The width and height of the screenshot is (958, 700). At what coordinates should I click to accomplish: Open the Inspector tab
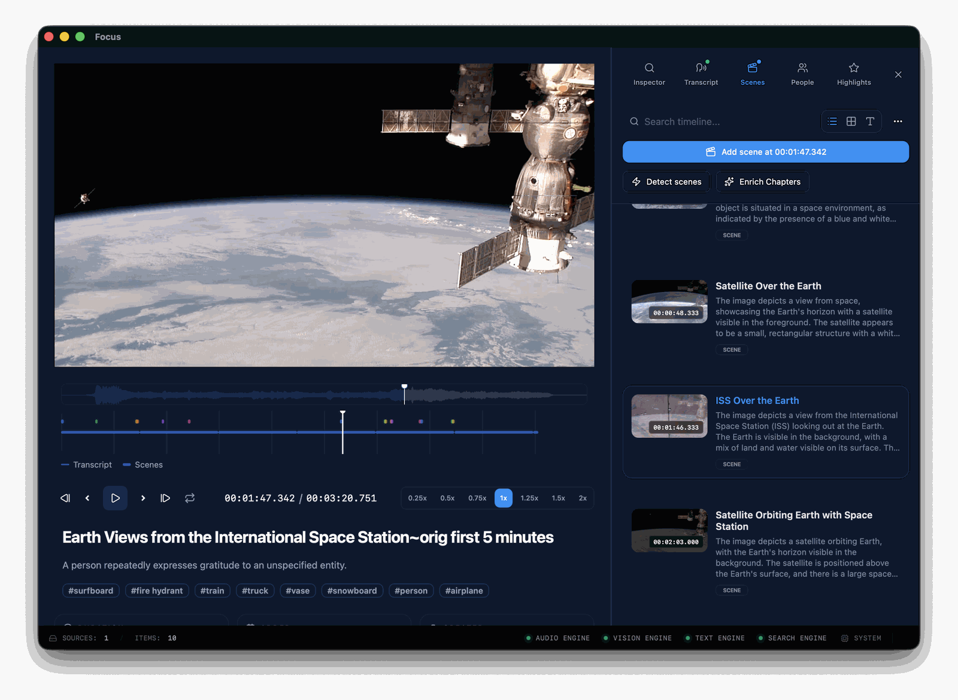[649, 74]
